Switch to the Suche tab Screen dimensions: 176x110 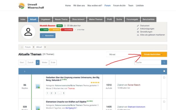(x=119, y=19)
